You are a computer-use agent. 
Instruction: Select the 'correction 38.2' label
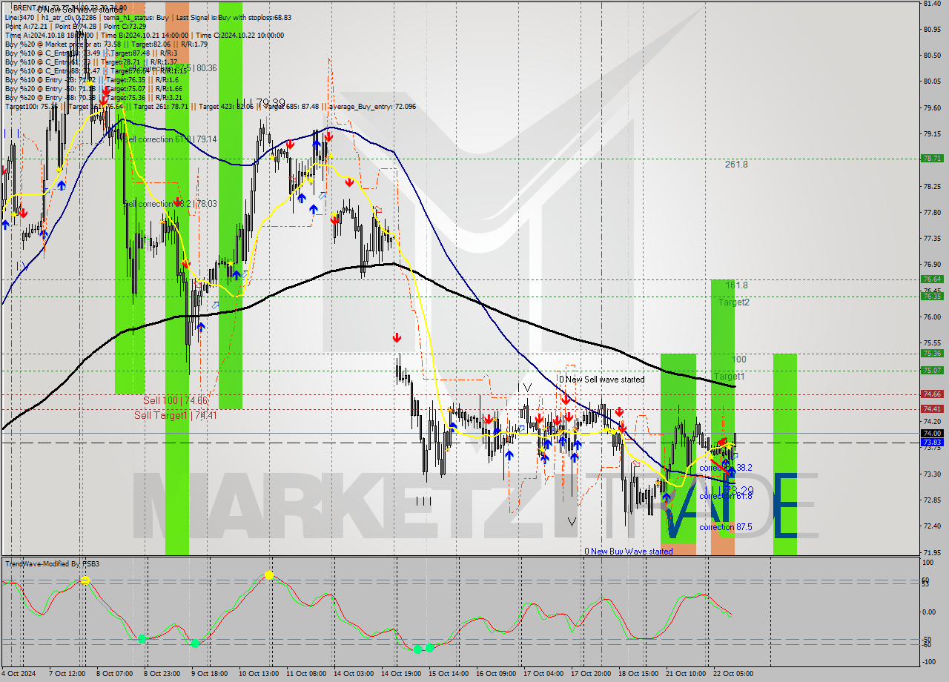click(x=726, y=469)
